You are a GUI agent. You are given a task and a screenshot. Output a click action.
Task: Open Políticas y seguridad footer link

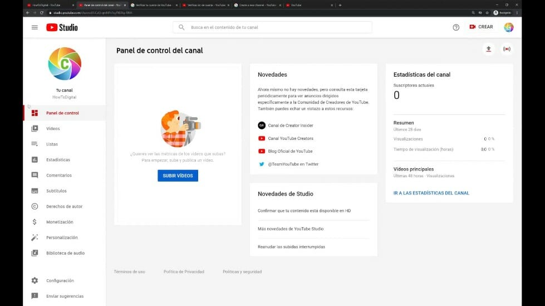(x=242, y=272)
